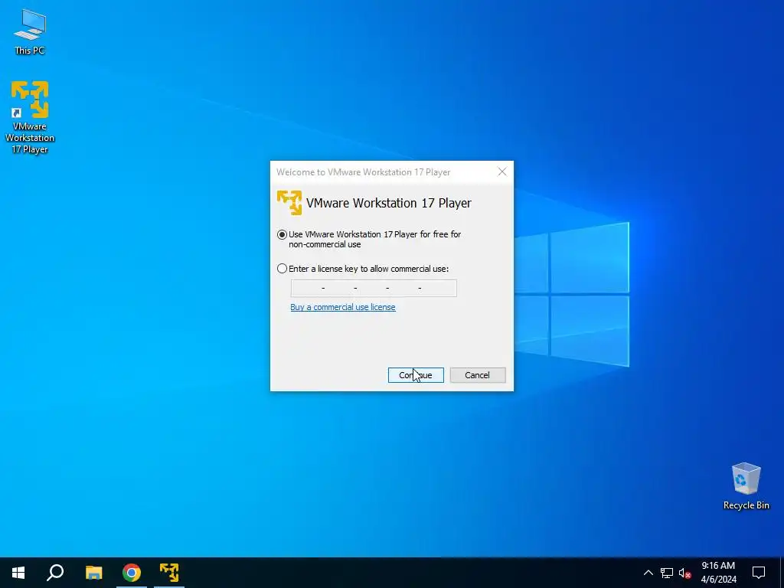Switch to VMware Player taskbar icon
Screen dimensions: 784x588
(x=169, y=573)
